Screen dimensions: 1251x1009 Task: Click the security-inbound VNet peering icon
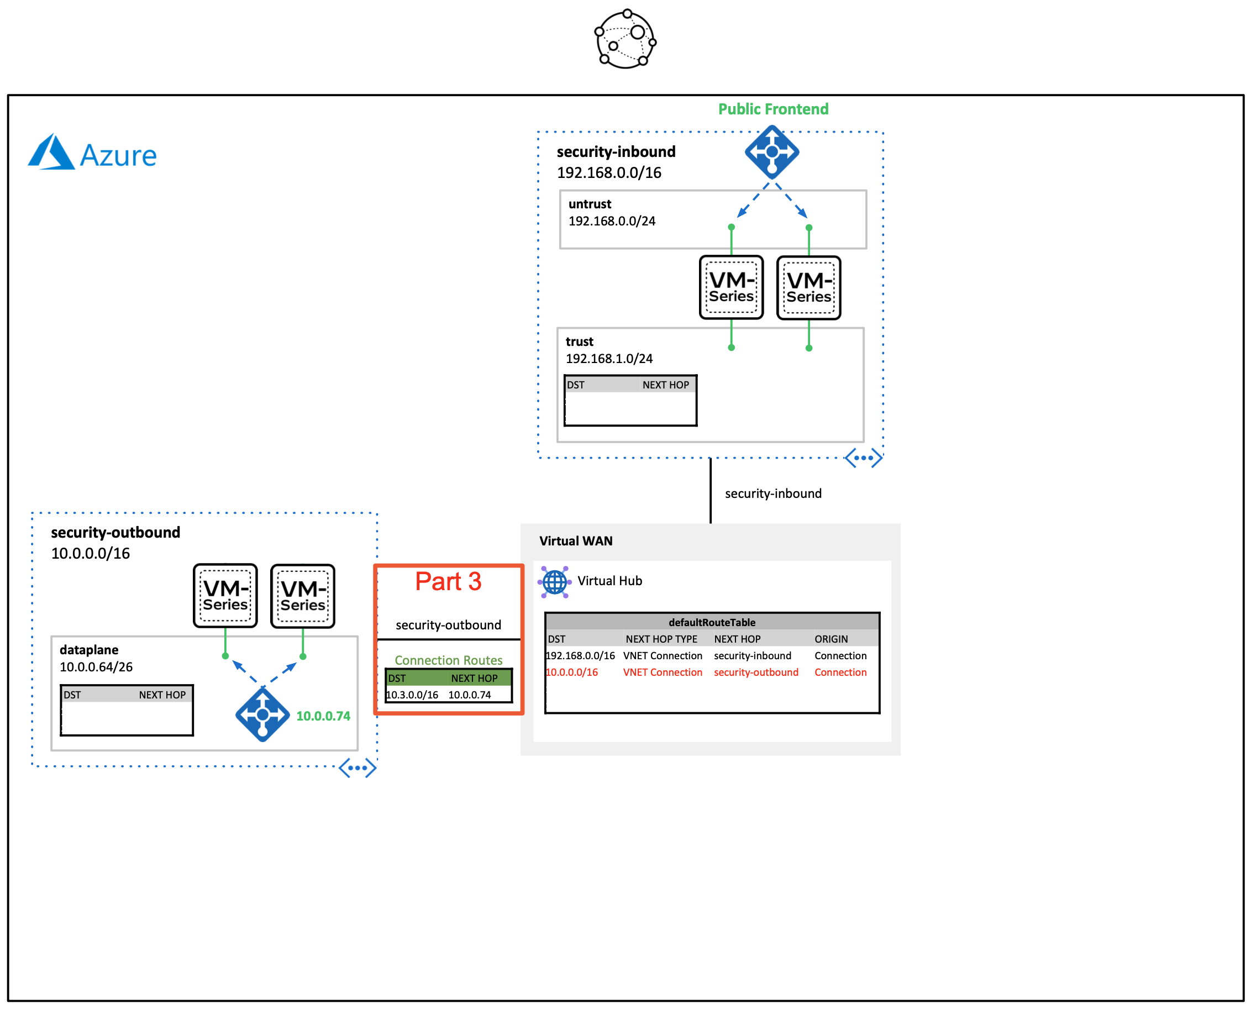(863, 458)
